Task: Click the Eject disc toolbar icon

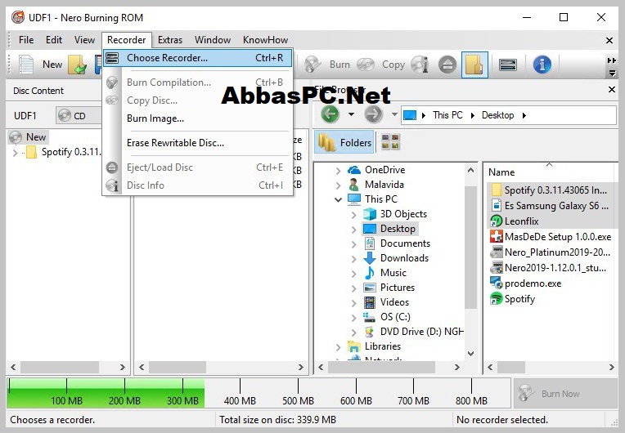Action: coord(447,65)
